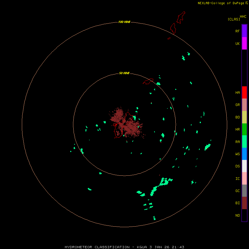Click the [CLAS] legend header
249x249 pixels.
234,19
